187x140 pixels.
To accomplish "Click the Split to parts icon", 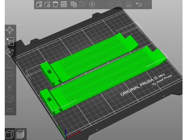I will click(119, 4).
